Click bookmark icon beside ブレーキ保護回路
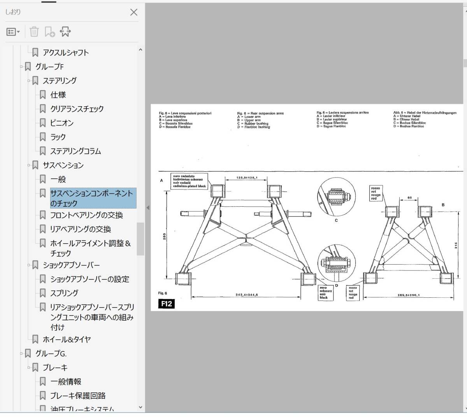Screen dimensions: 467x418 click(43, 395)
